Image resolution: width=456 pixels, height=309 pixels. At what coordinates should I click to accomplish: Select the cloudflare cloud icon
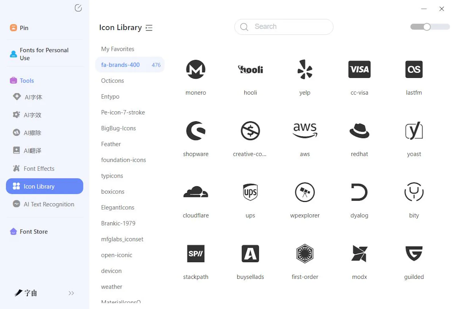196,192
